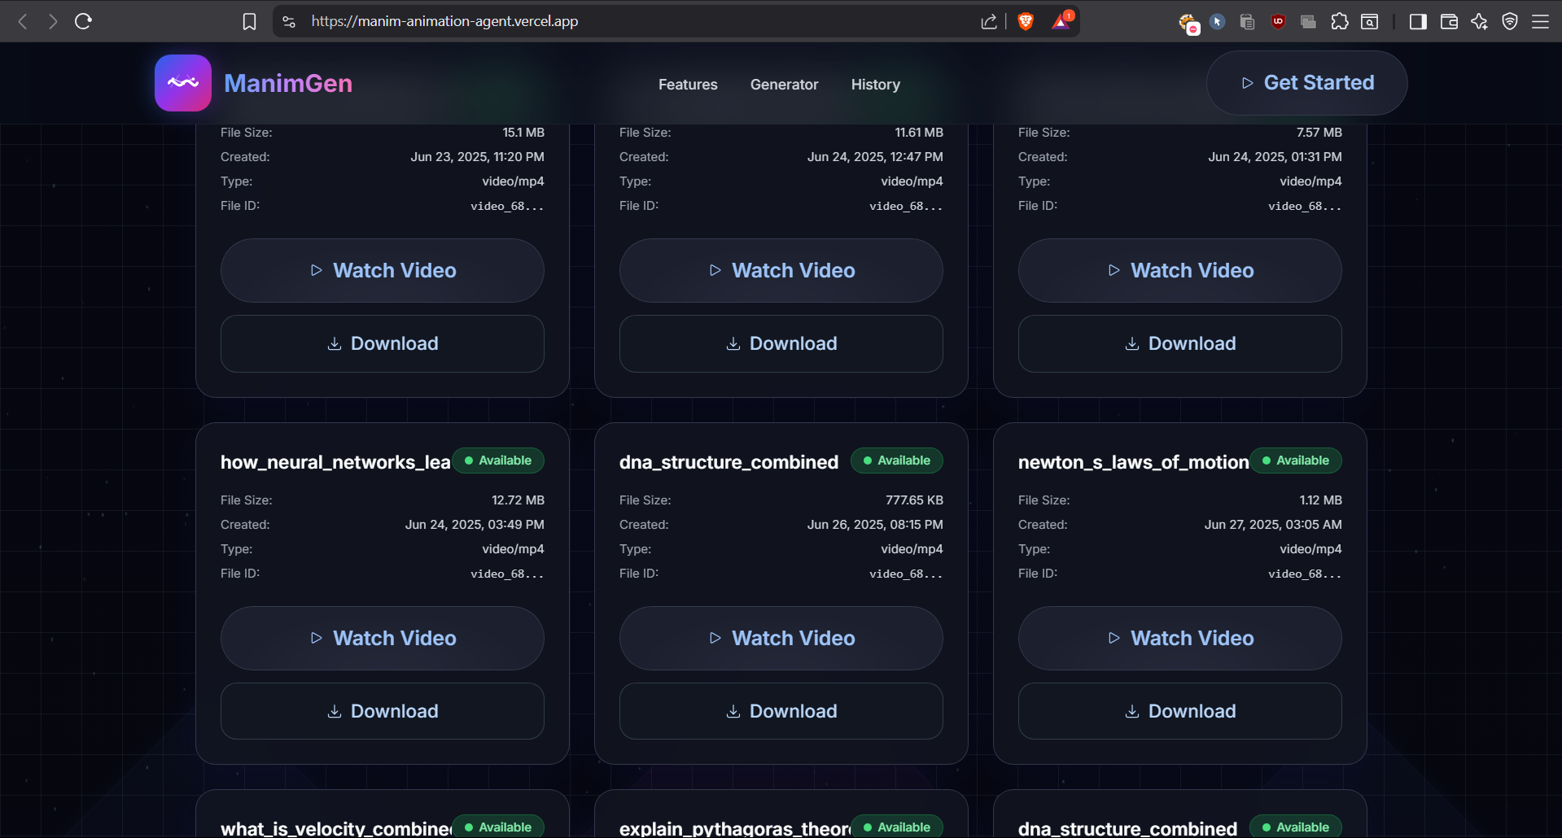Click the Jun 26, 2025, 08:15 PM date

tap(875, 525)
